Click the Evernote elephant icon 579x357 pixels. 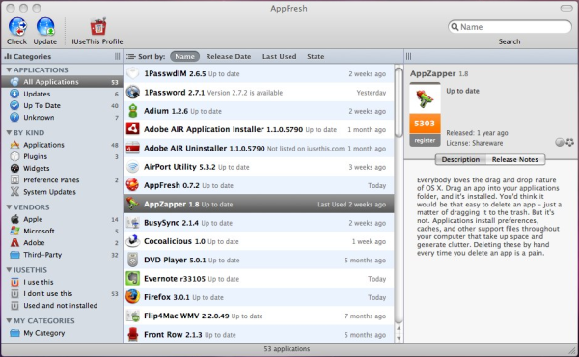(x=133, y=279)
